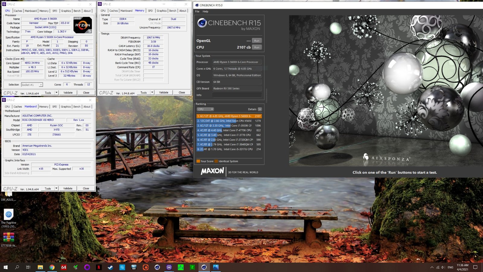Switch to Cinebench icon beside Photos icon
Screen dimensions: 483x272
pyautogui.click(x=204, y=267)
